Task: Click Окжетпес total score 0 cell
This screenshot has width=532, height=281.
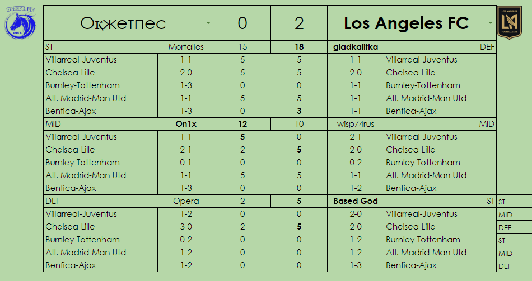Action: point(242,23)
